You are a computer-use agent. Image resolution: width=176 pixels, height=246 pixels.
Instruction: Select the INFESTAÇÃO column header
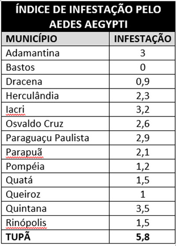tap(142, 39)
